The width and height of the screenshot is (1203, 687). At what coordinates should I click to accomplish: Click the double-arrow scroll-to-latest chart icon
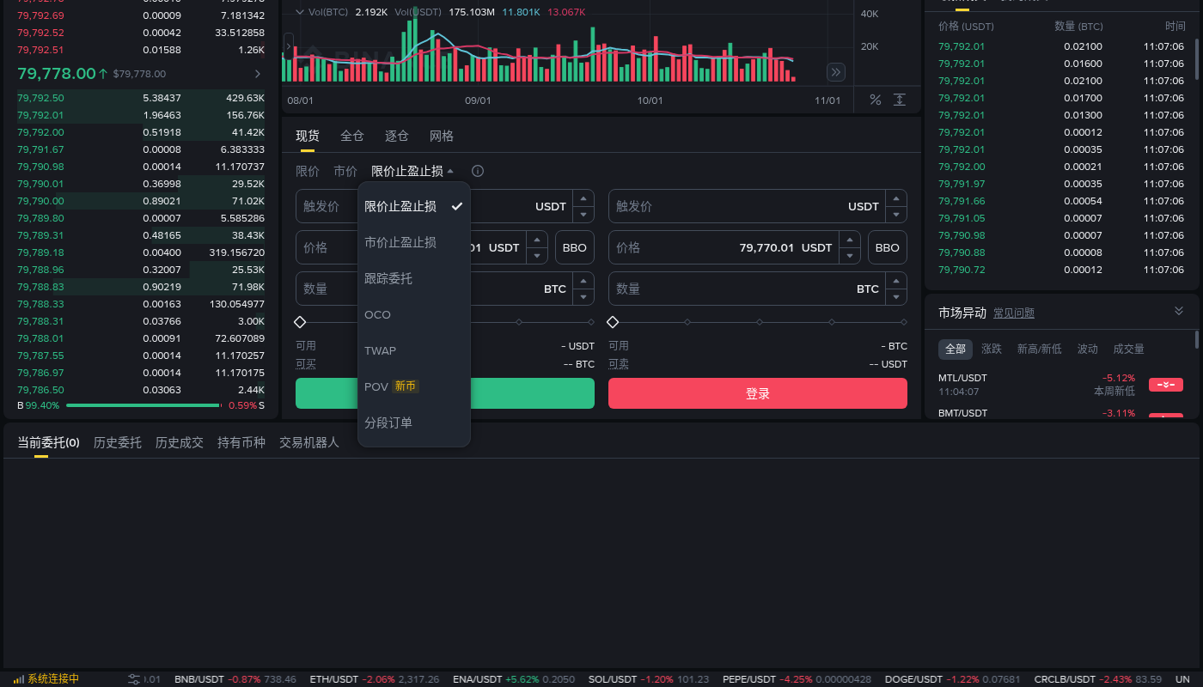[x=835, y=71]
